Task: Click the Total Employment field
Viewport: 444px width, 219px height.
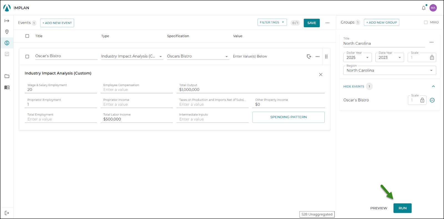Action: (61, 117)
